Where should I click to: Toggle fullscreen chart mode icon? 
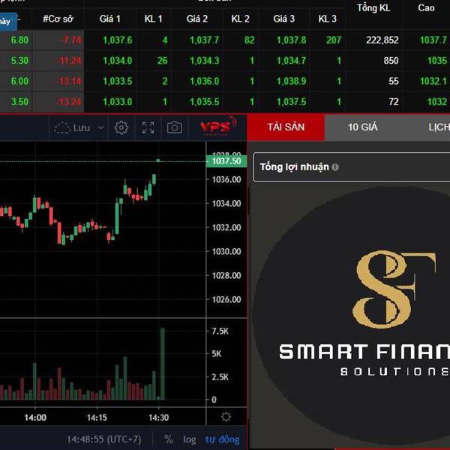148,127
